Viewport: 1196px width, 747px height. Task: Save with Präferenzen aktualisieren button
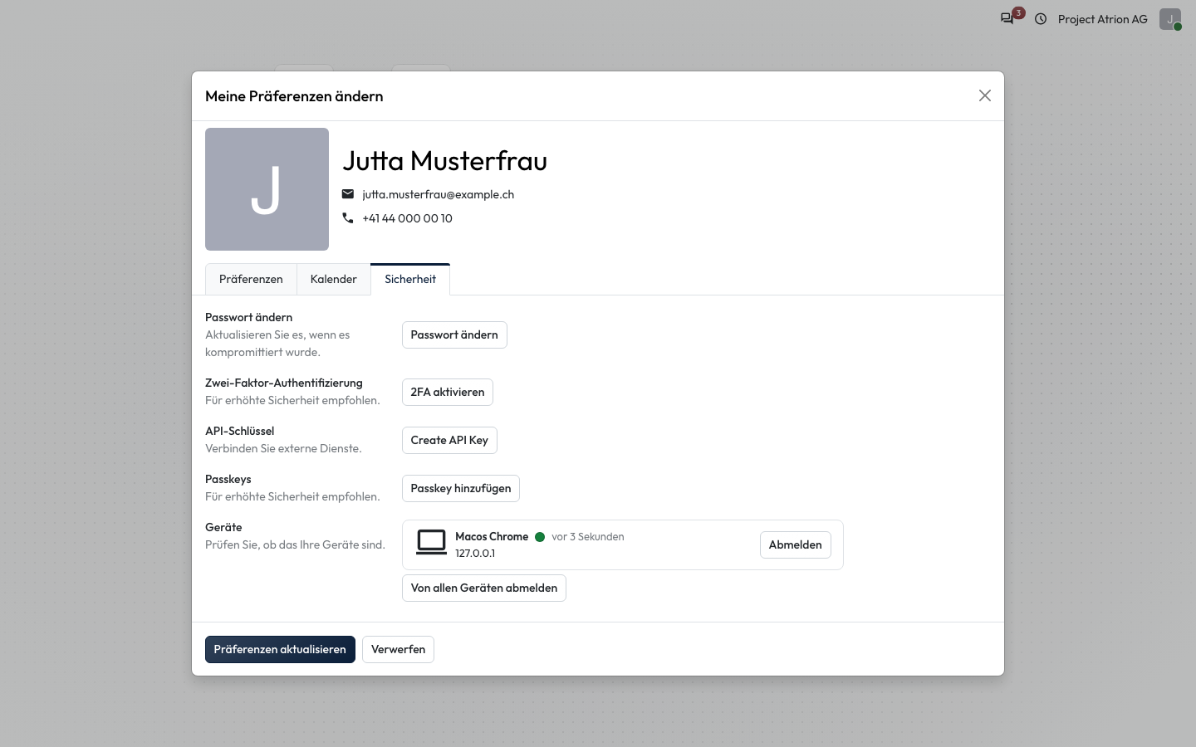(x=280, y=650)
